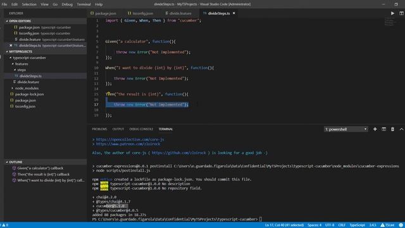405x228 pixels.
Task: Close divideSteps.ts in Open Editors with the X
Action: [11, 46]
